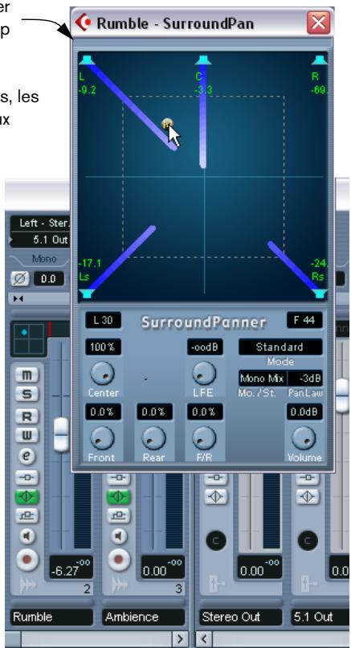351x648 pixels.
Task: Click the Ambience channel name field
Action: click(143, 617)
